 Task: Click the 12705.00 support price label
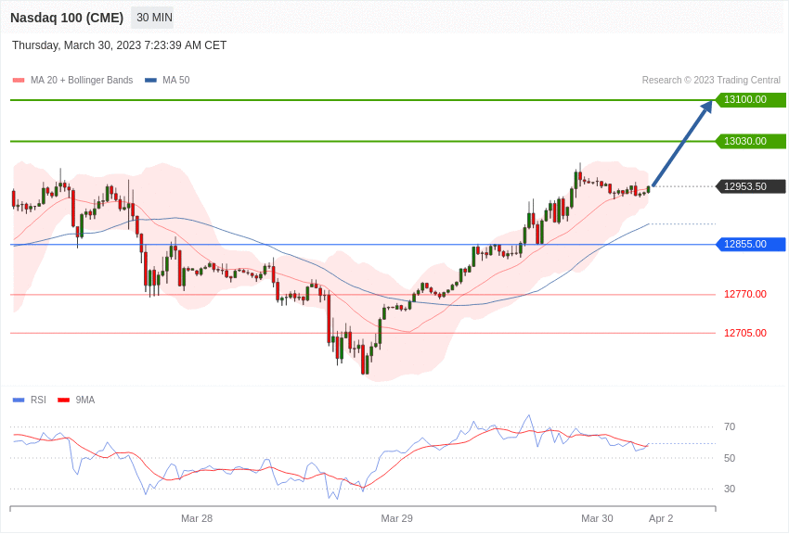tap(745, 333)
